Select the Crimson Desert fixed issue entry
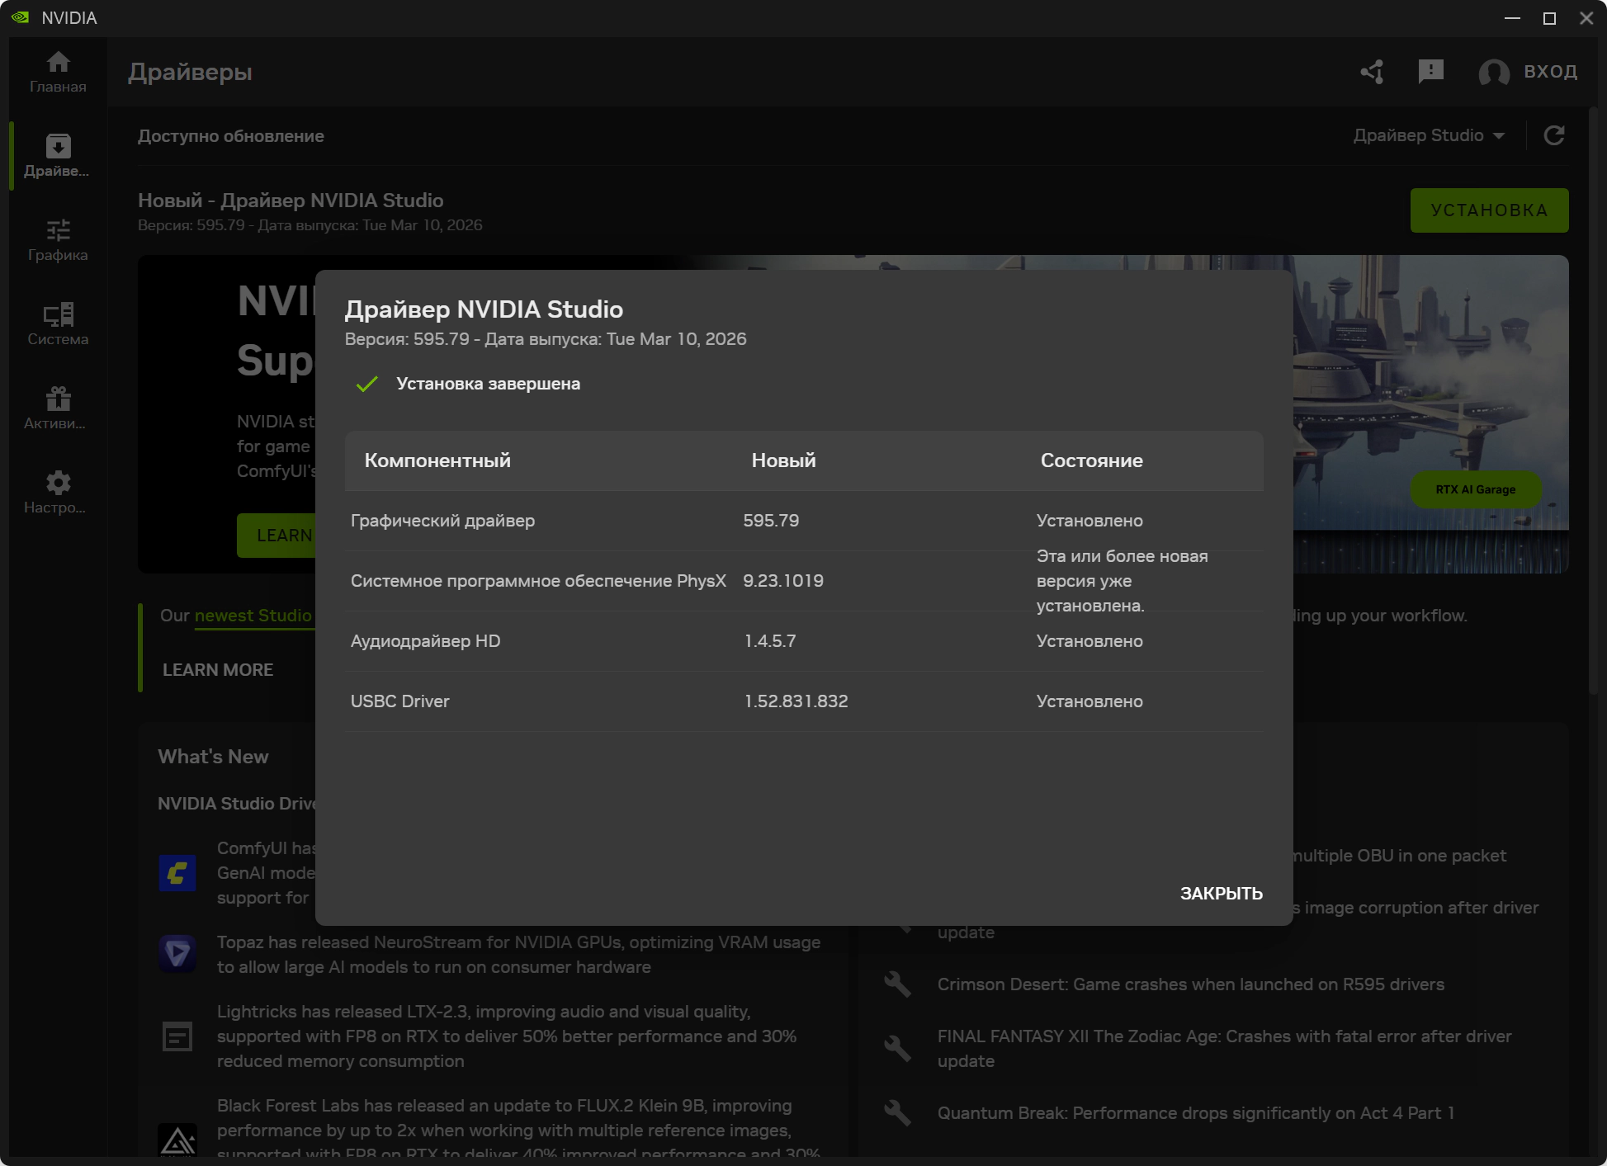1607x1166 pixels. (x=1190, y=984)
